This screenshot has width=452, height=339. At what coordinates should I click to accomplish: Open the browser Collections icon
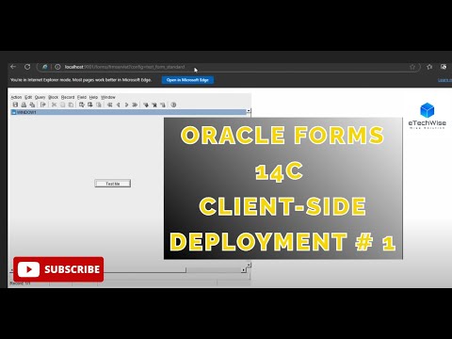[444, 67]
